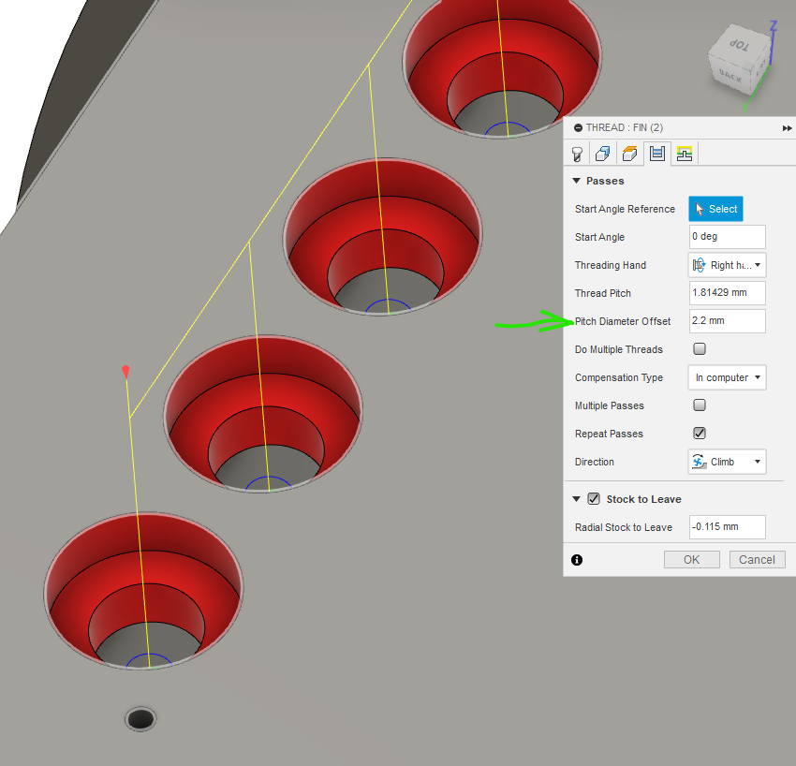Disable Repeat Passes
The image size is (796, 766).
pos(700,434)
